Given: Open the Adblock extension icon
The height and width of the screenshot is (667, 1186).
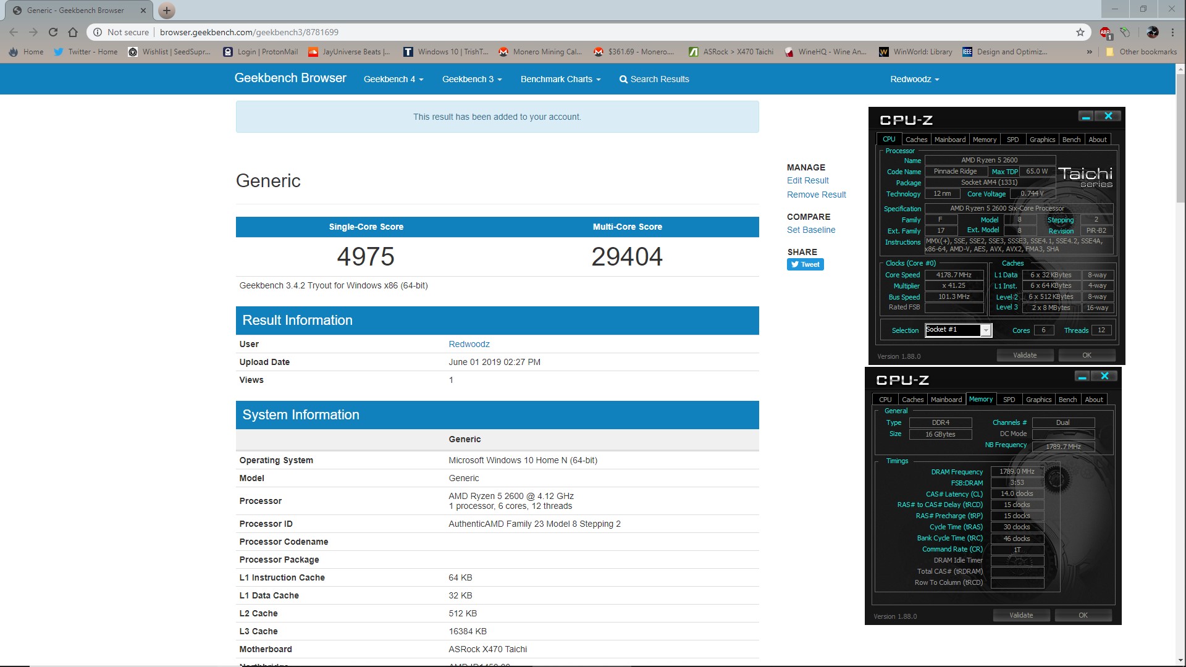Looking at the screenshot, I should (1105, 32).
